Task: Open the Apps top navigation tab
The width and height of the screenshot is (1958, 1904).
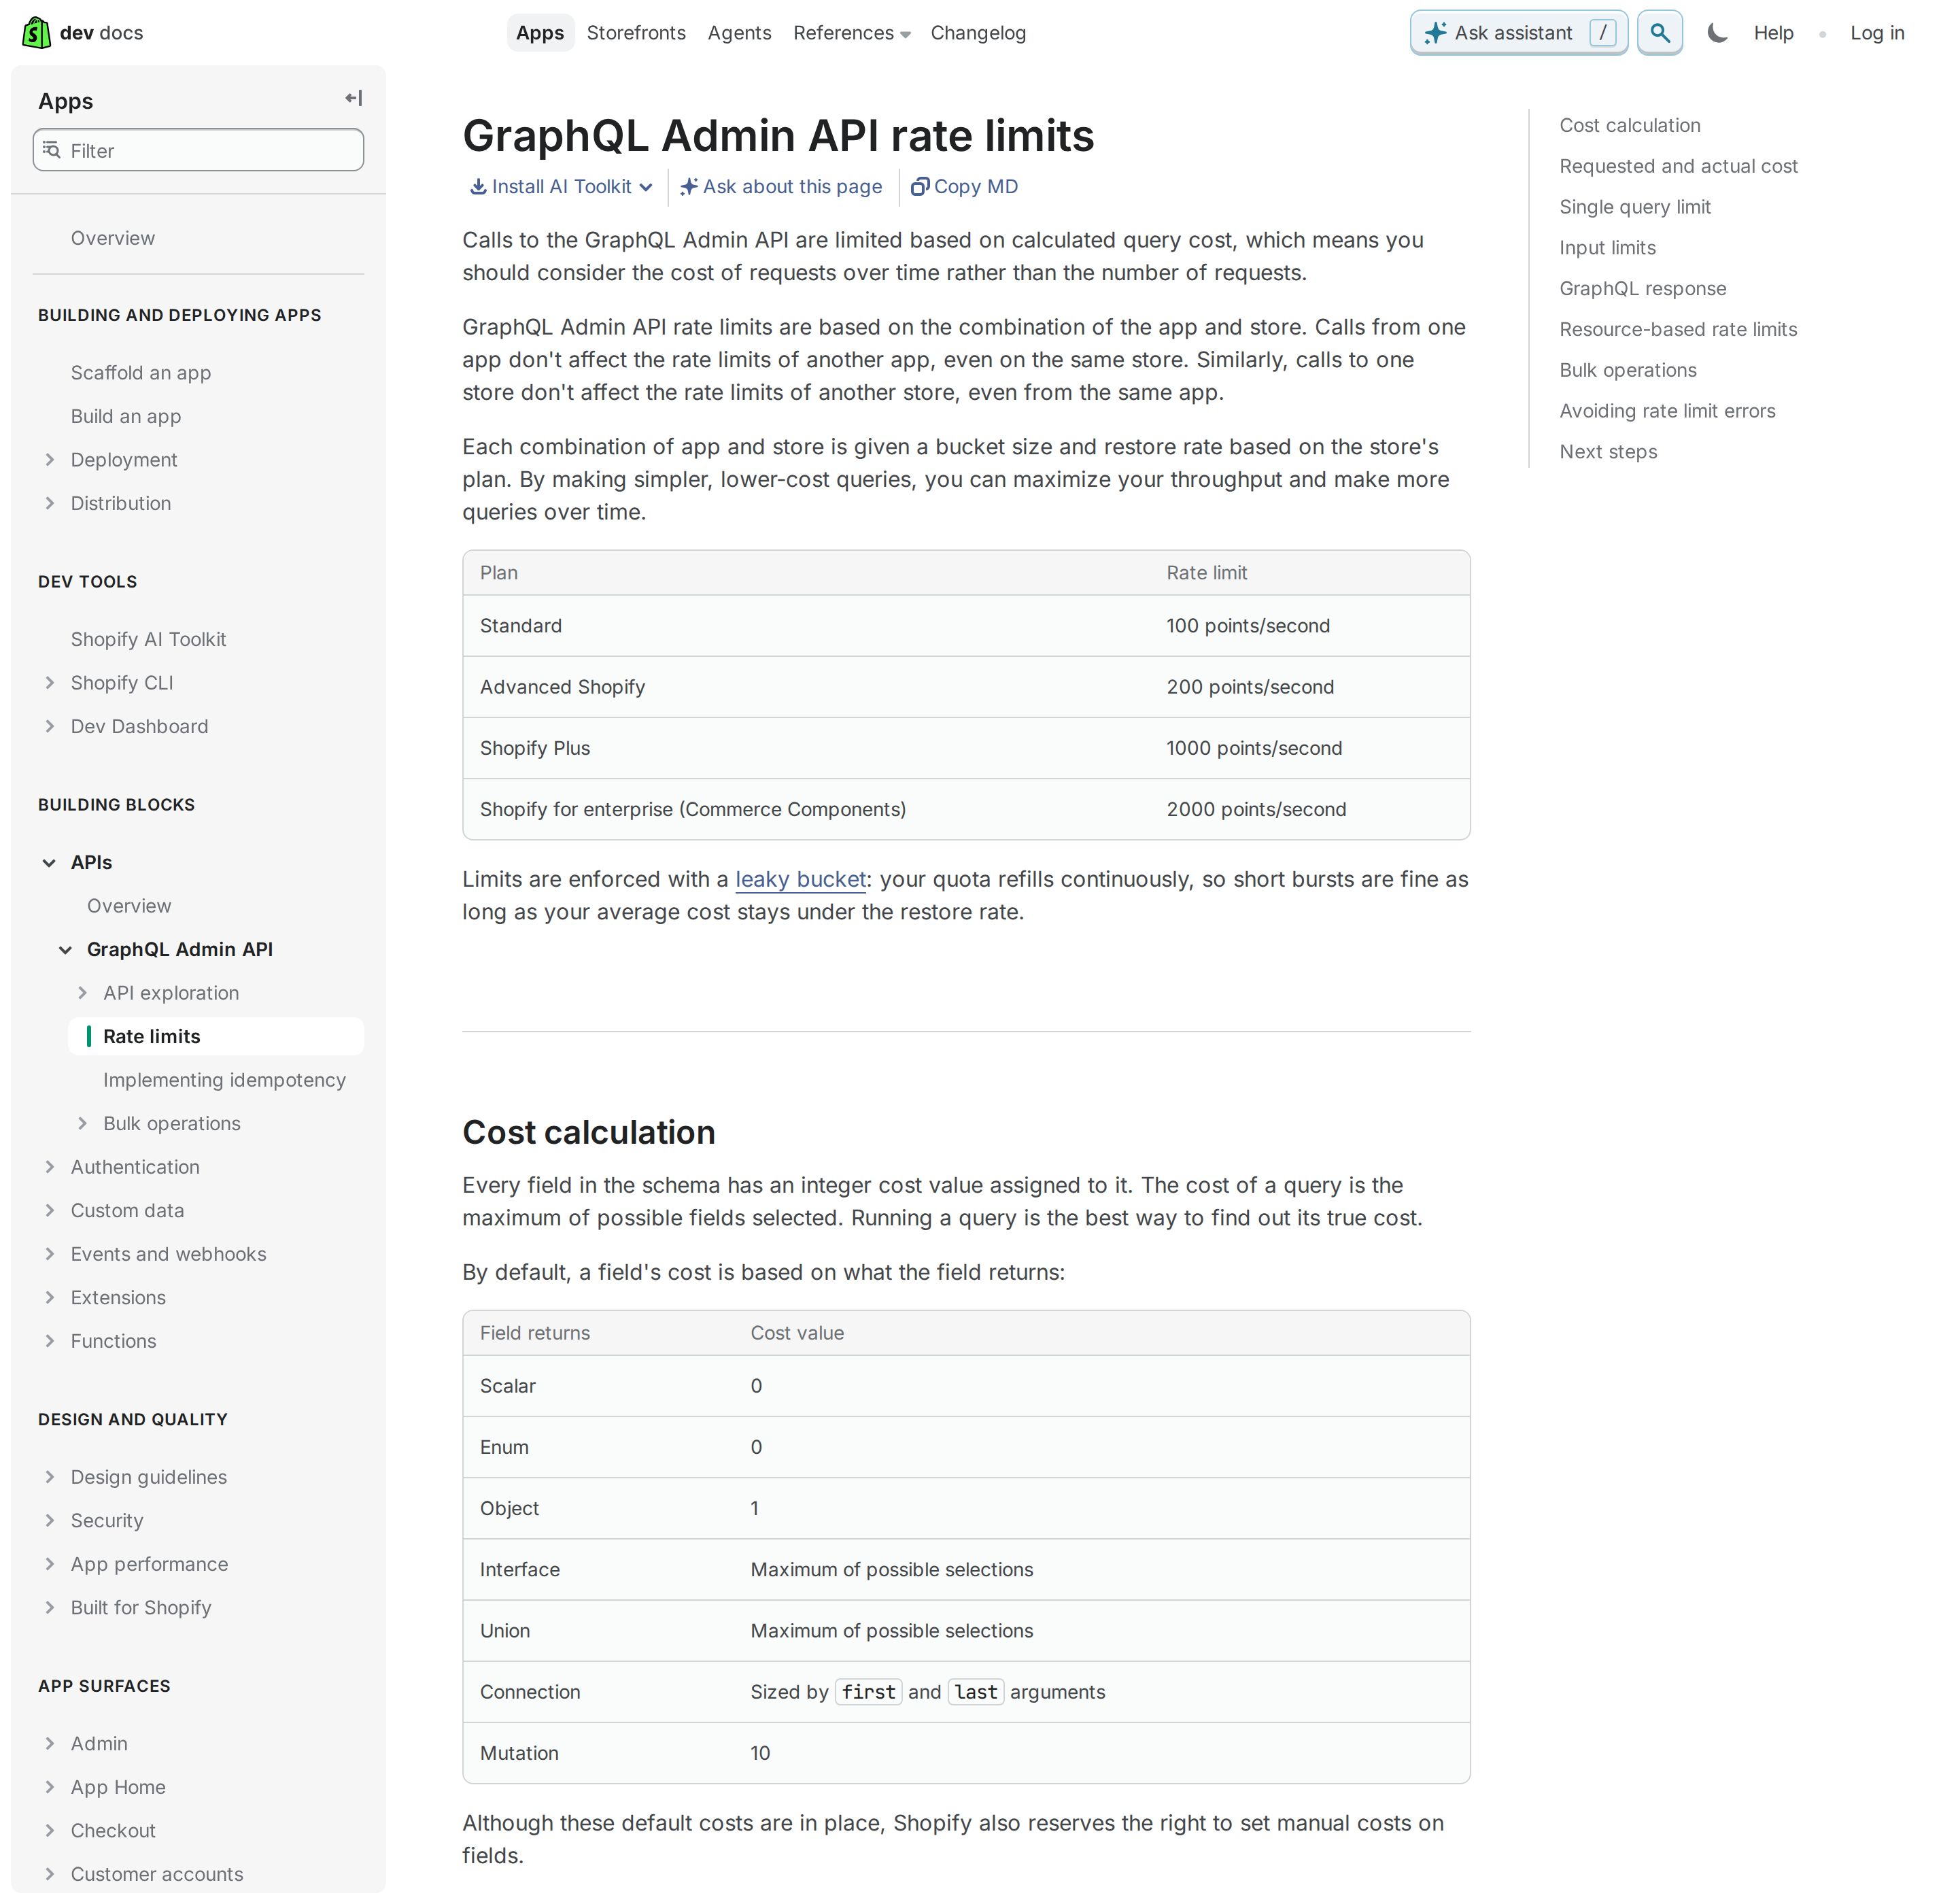Action: [540, 33]
